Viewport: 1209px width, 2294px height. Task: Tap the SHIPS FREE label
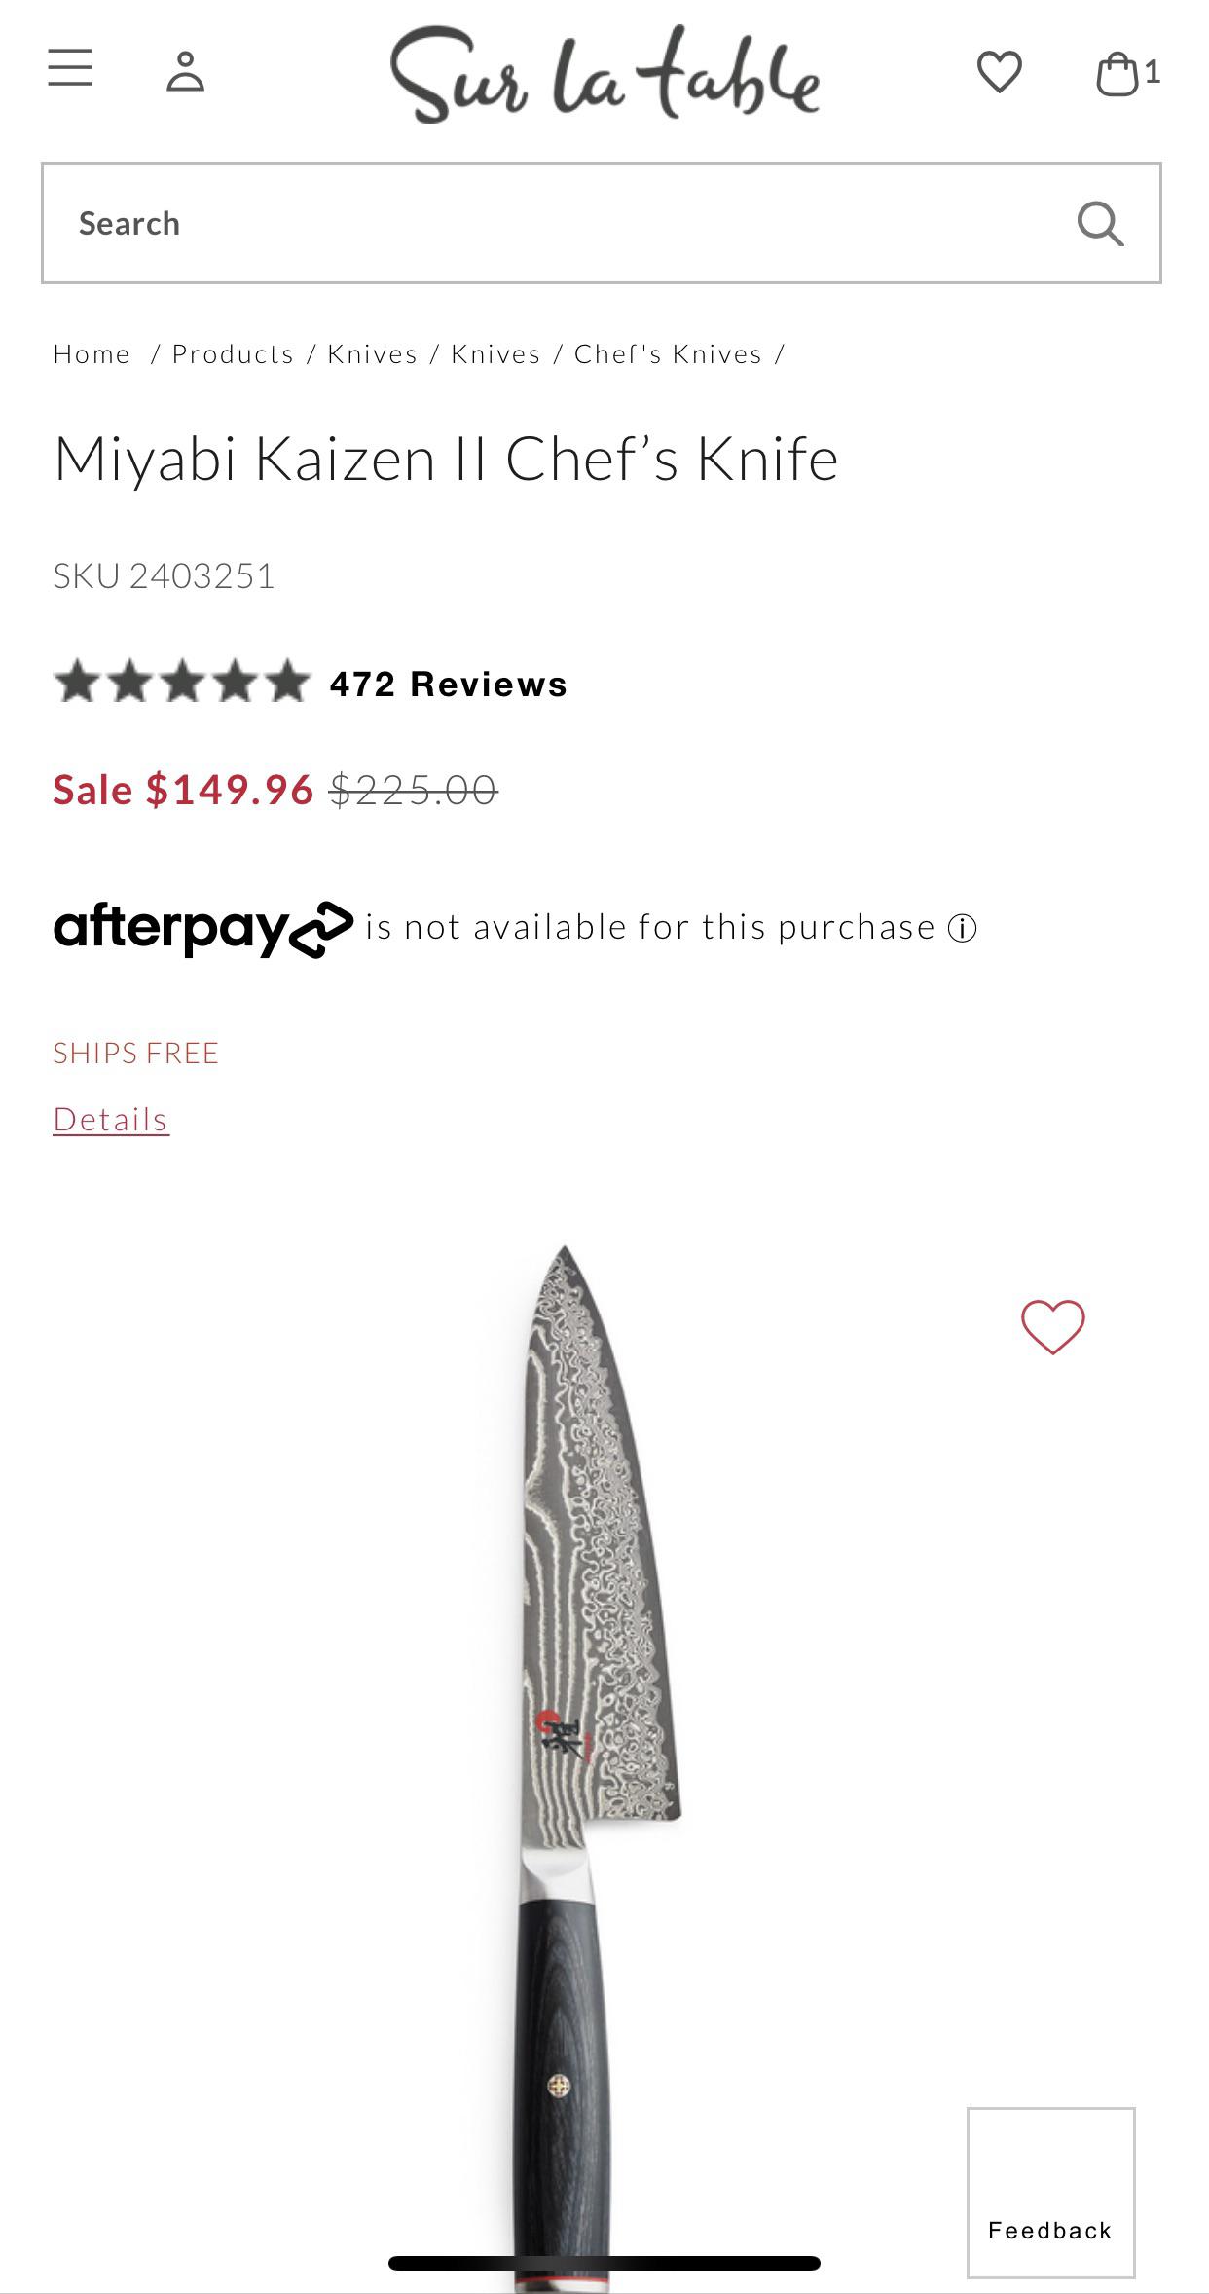coord(136,1054)
